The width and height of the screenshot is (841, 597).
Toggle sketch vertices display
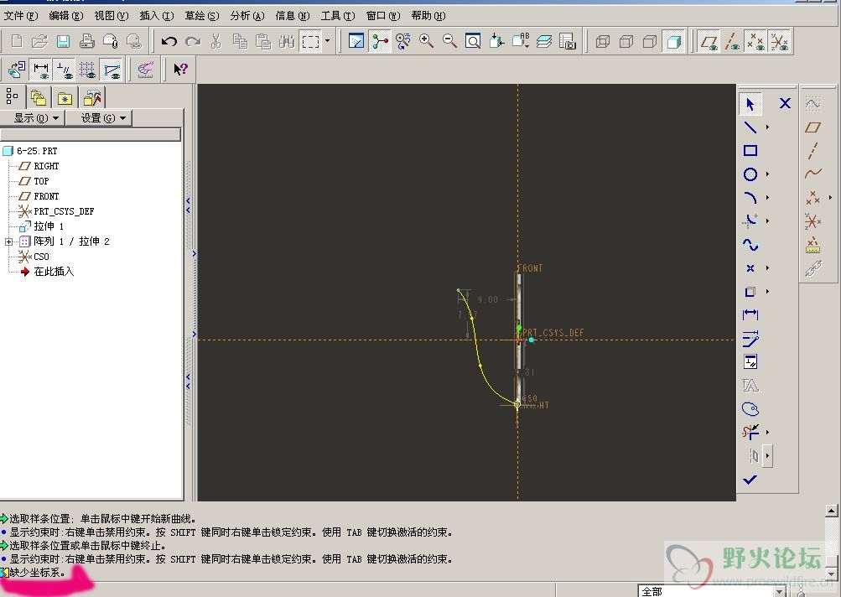click(x=112, y=70)
